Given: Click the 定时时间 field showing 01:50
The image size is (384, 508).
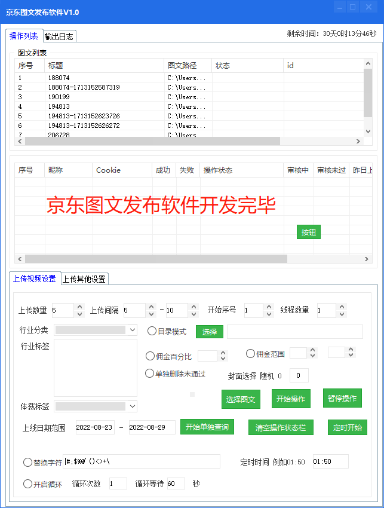Looking at the screenshot, I should tap(331, 461).
